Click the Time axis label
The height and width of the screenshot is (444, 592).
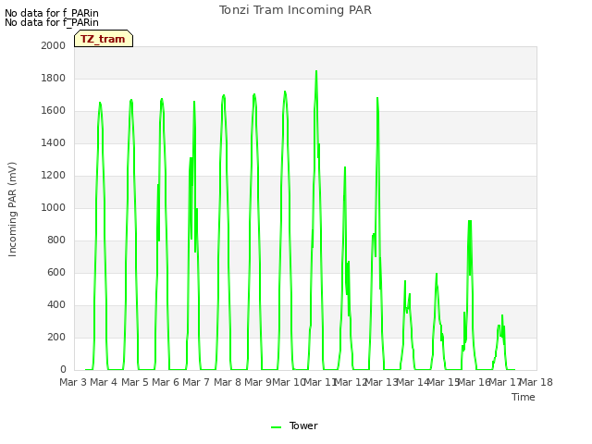(x=524, y=397)
